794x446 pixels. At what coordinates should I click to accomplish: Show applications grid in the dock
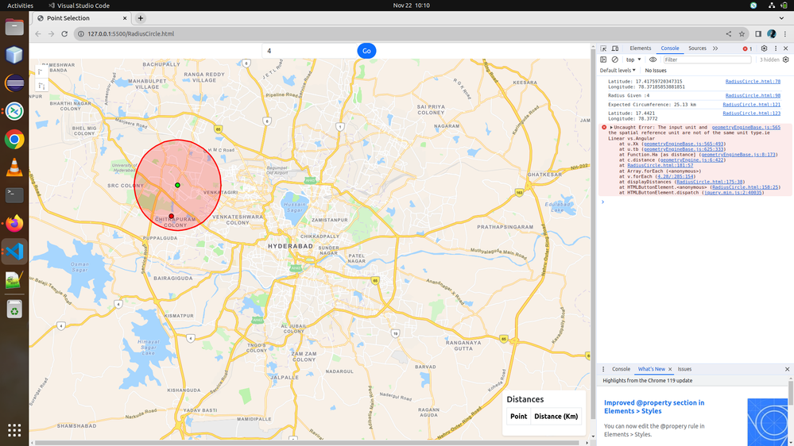(x=14, y=430)
